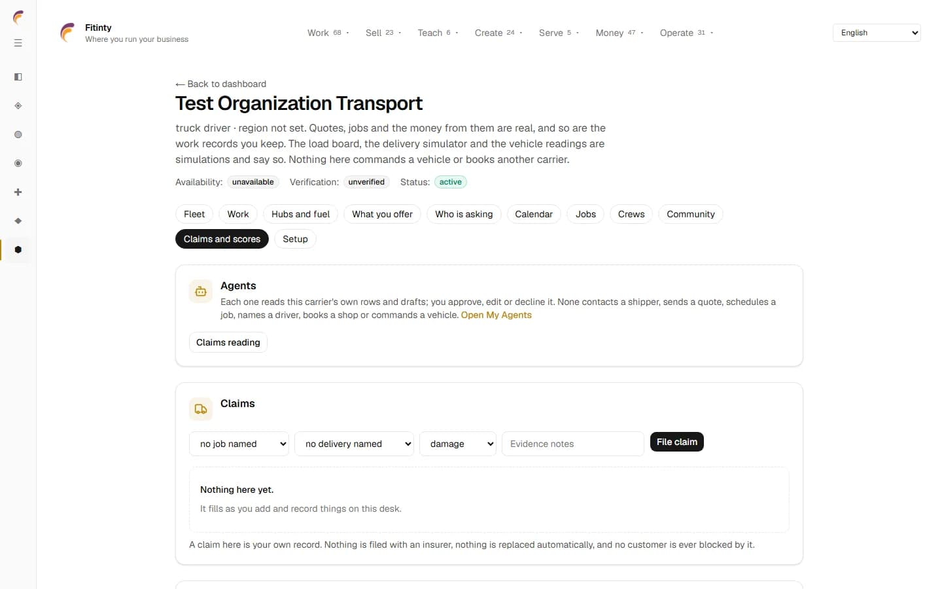
Task: Click the Fitinty logo beside the brand name
Action: coord(67,33)
